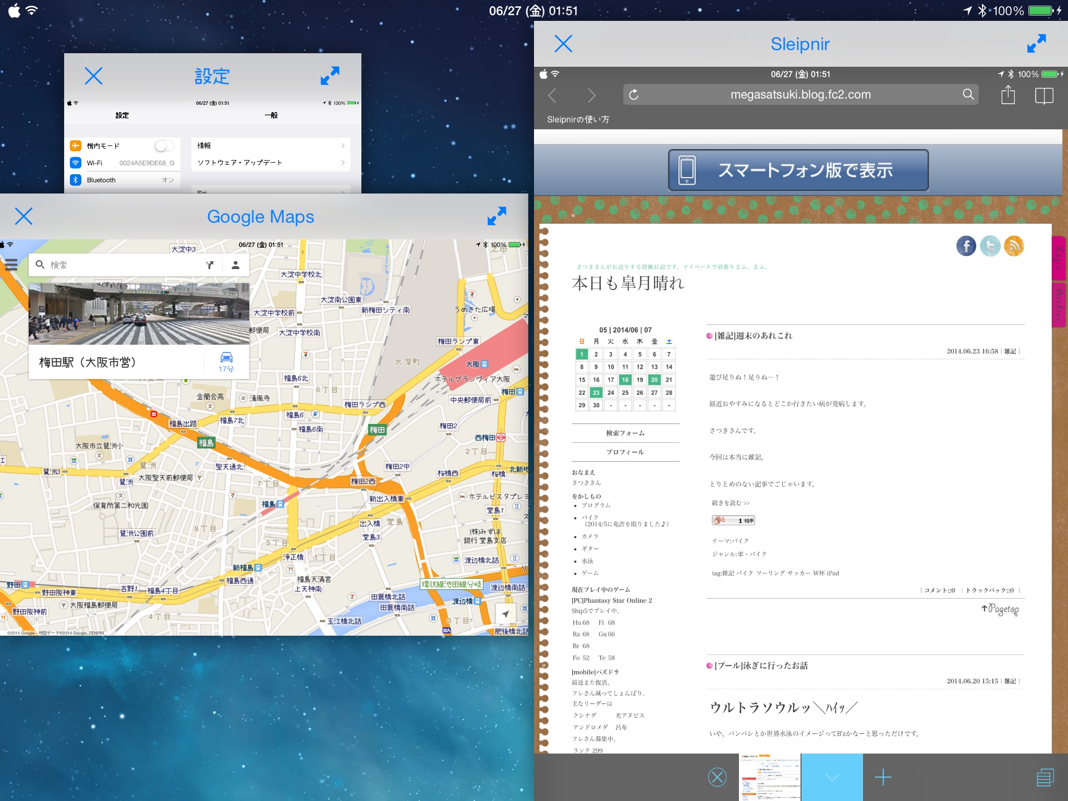Expand the 設定 app to full screen
The width and height of the screenshot is (1068, 801).
pyautogui.click(x=330, y=76)
